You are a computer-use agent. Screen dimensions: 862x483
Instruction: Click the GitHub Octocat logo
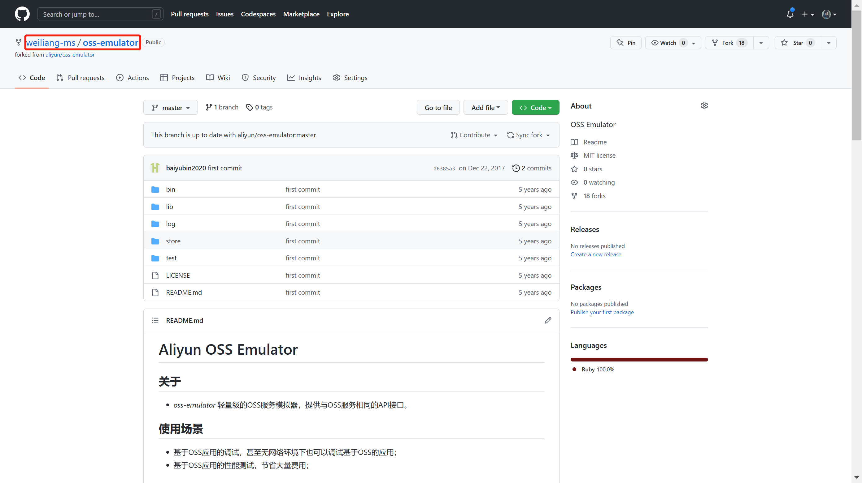(22, 14)
